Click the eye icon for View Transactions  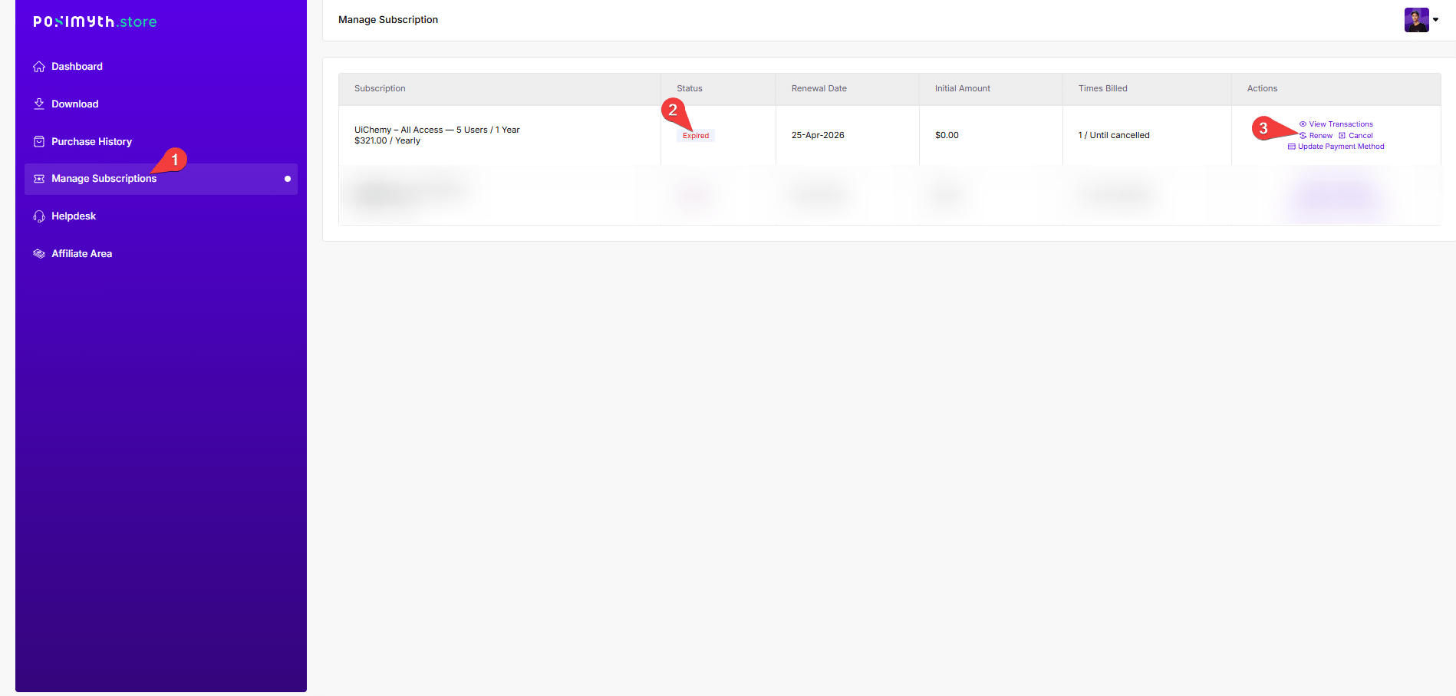[x=1303, y=124]
